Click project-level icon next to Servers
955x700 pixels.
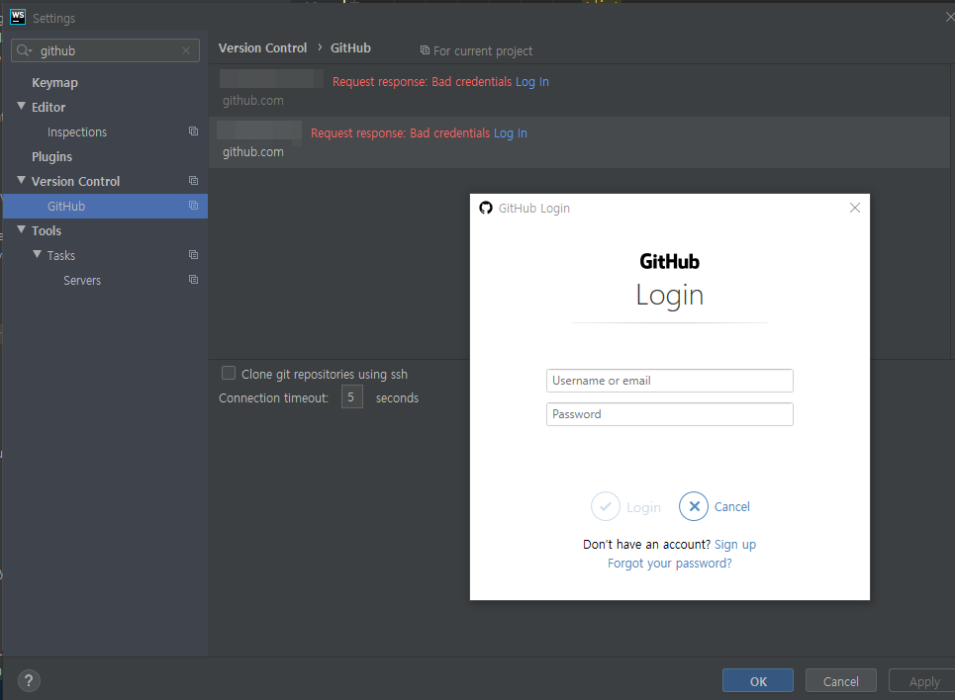click(x=193, y=280)
